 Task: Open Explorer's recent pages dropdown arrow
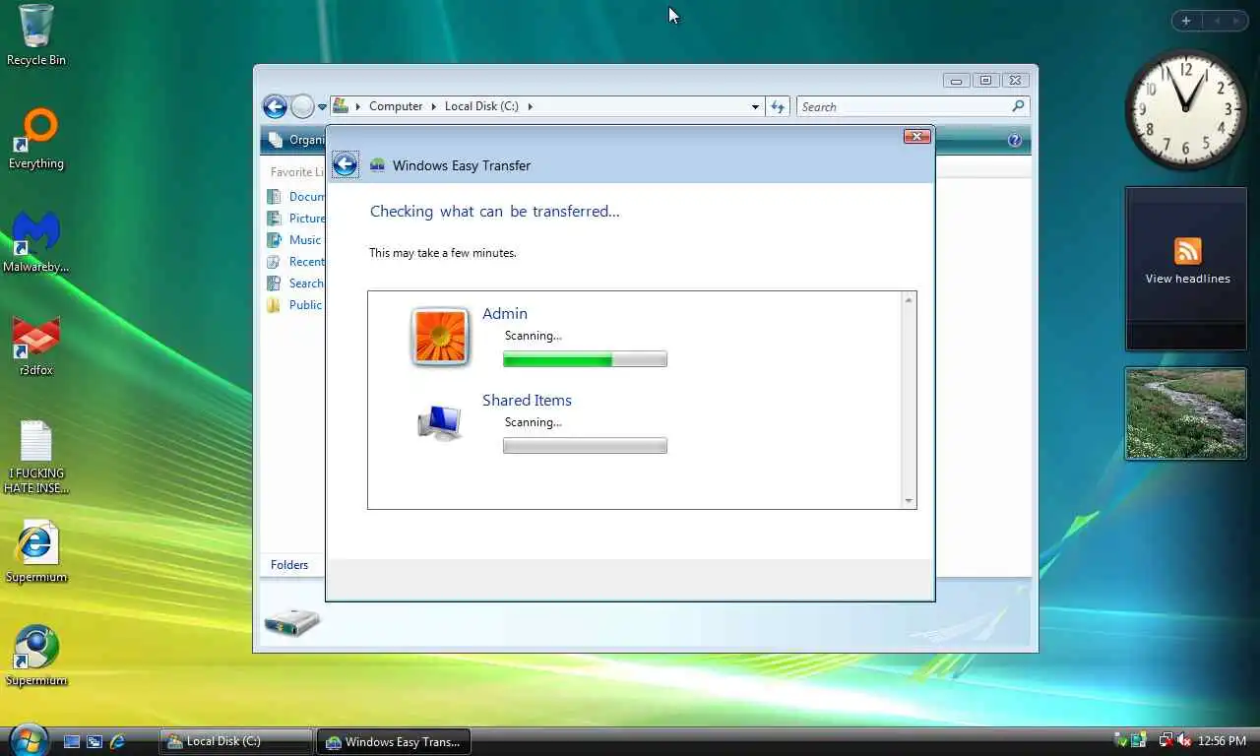click(x=322, y=107)
